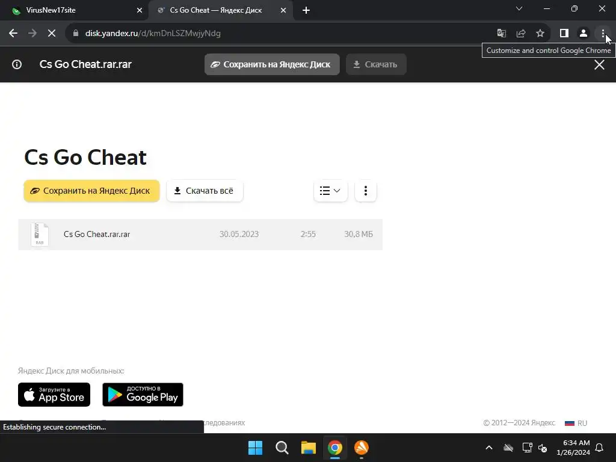616x462 pixels.
Task: Click Chrome icon in taskbar
Action: 335,448
